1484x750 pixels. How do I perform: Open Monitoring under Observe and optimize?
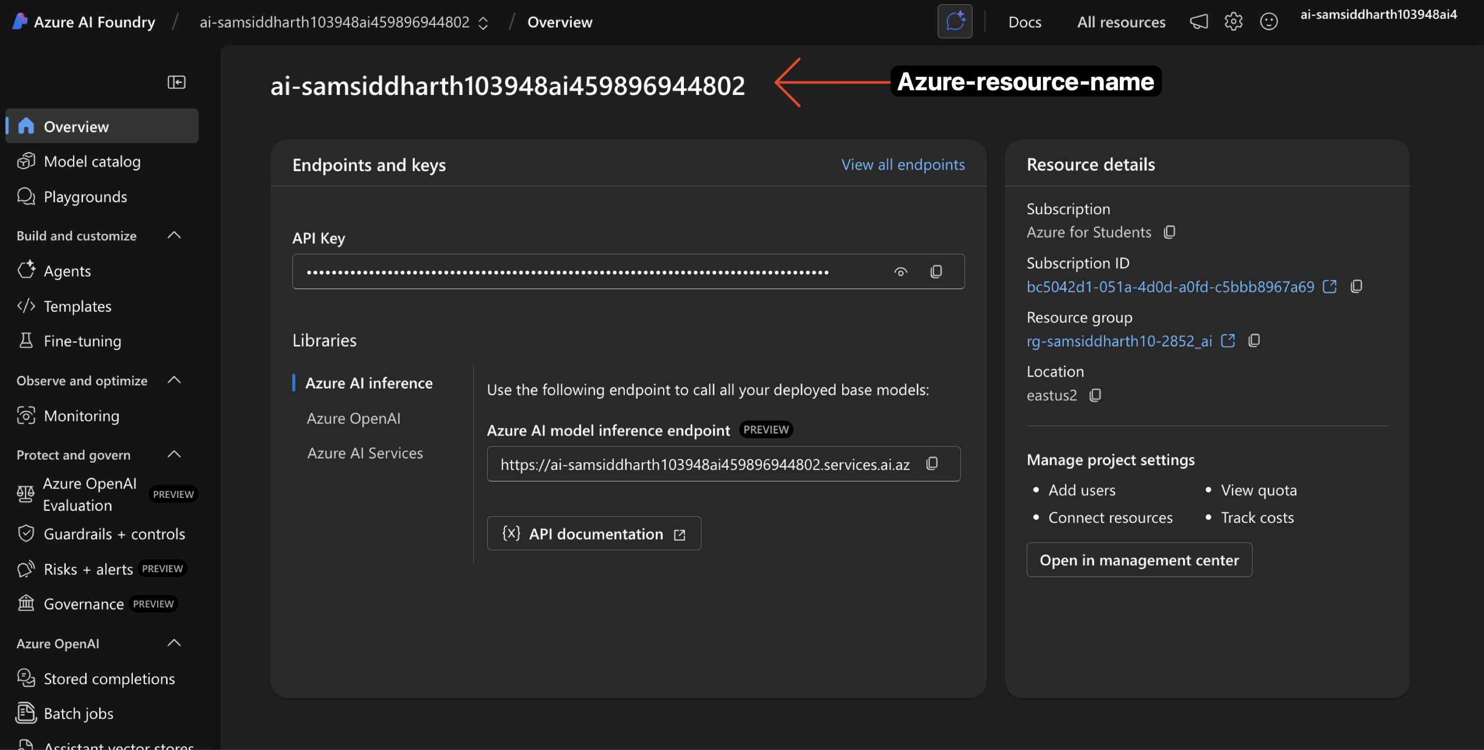pyautogui.click(x=81, y=415)
